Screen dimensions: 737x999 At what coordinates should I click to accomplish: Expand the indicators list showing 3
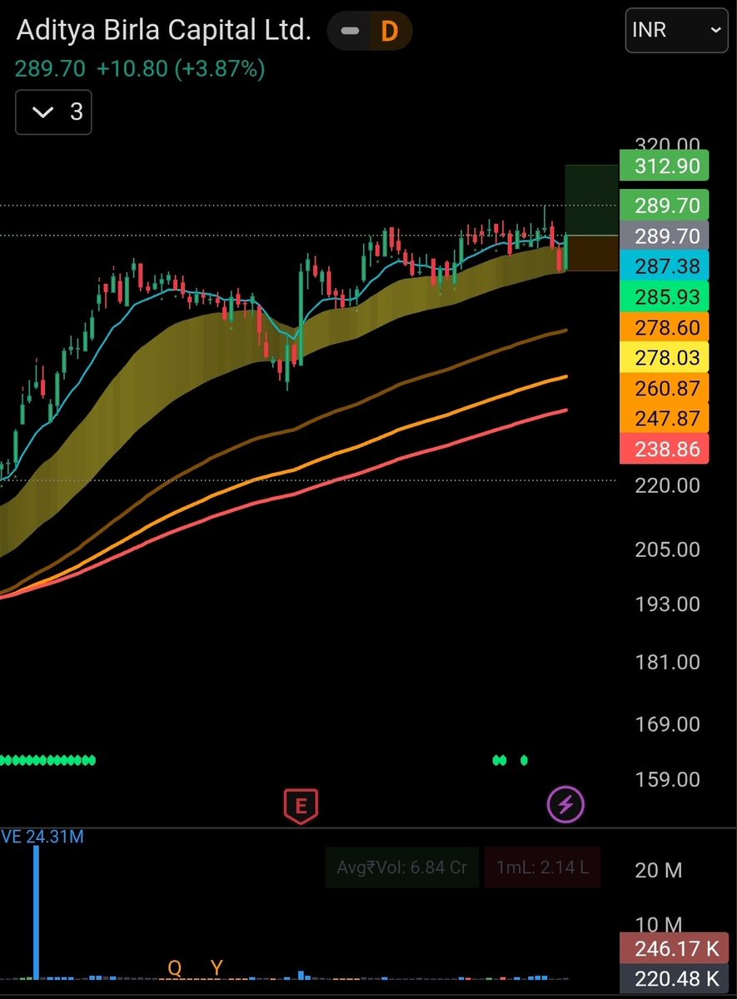[x=53, y=112]
